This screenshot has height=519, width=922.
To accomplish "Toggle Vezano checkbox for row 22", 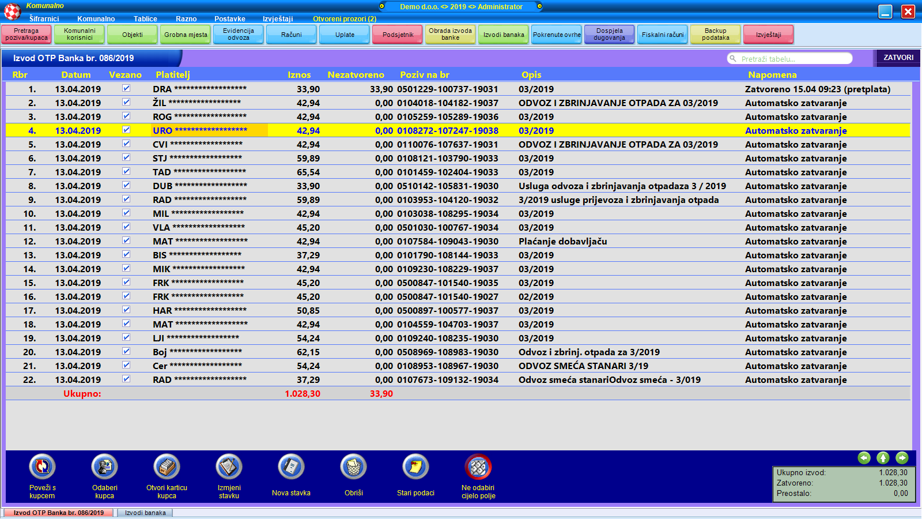I will 126,379.
